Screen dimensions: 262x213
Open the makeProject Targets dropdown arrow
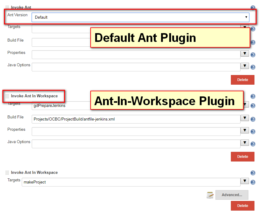(x=245, y=181)
